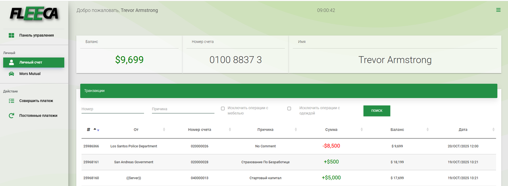This screenshot has width=508, height=186.
Task: Select Личный счет in sidebar
Action: [34, 63]
